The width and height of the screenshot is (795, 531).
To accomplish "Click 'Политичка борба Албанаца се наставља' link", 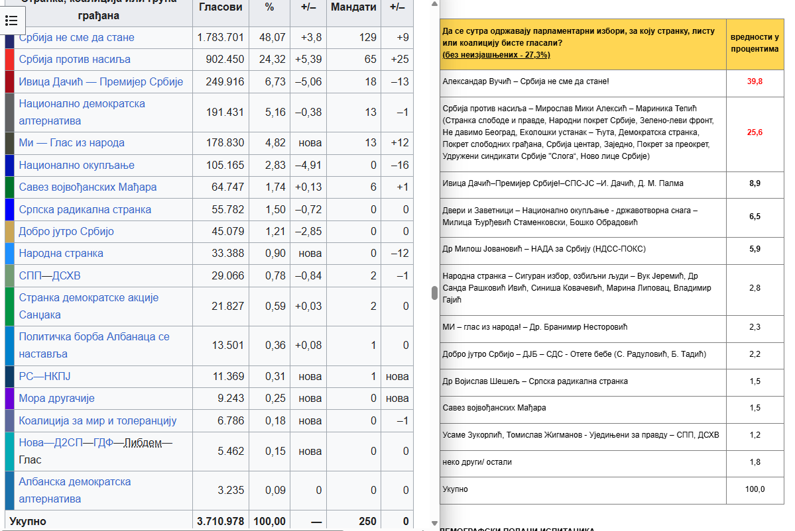I will click(x=94, y=345).
